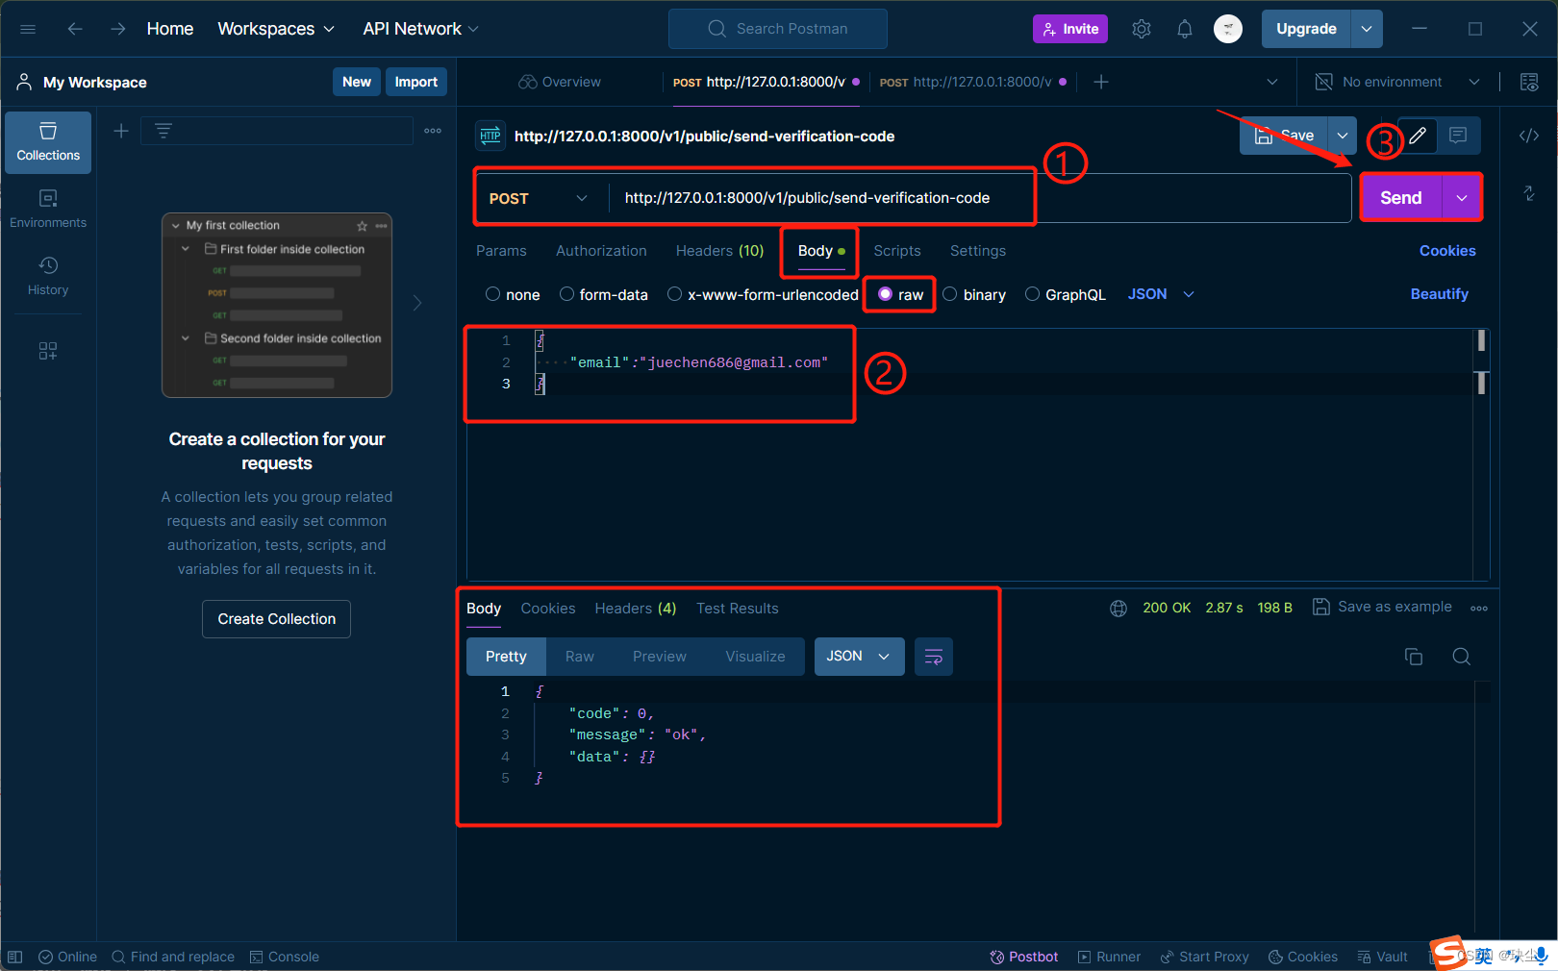The width and height of the screenshot is (1558, 971).
Task: Open Postbot from the status bar
Action: click(1024, 957)
